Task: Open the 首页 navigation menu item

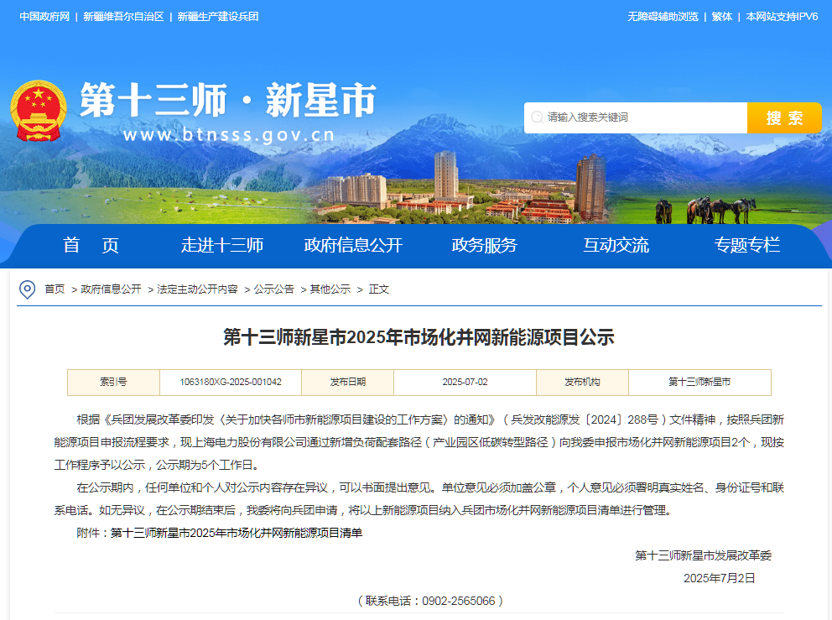Action: tap(91, 245)
